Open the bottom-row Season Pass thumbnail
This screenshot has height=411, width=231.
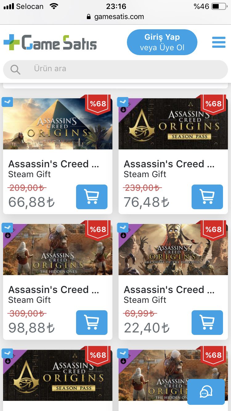(x=58, y=375)
